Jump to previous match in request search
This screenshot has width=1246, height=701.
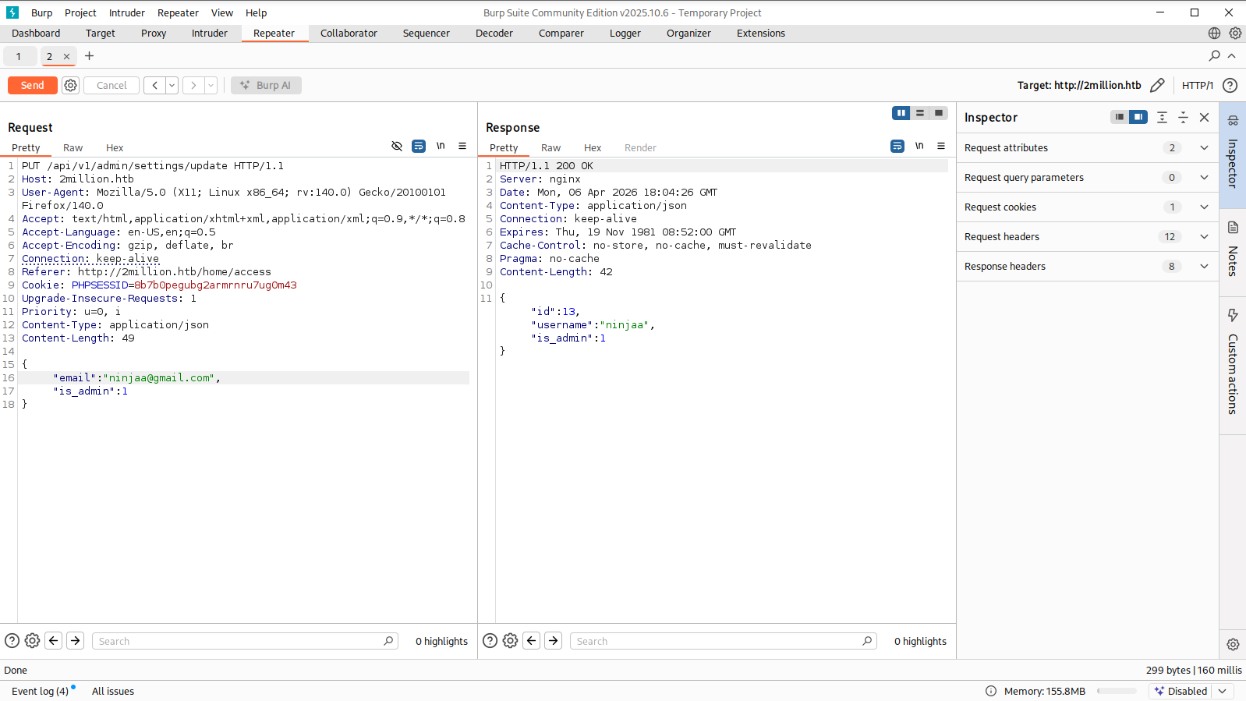(53, 641)
